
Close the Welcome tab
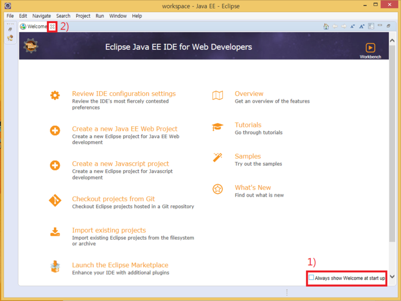(52, 26)
